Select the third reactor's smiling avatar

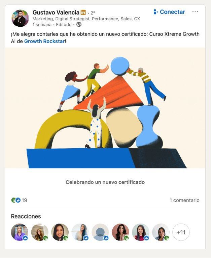pos(60,232)
